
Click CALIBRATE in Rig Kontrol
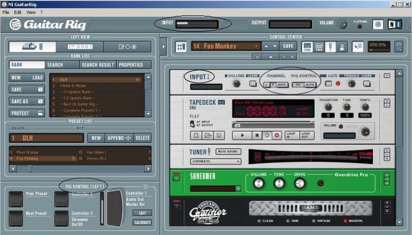(x=142, y=223)
